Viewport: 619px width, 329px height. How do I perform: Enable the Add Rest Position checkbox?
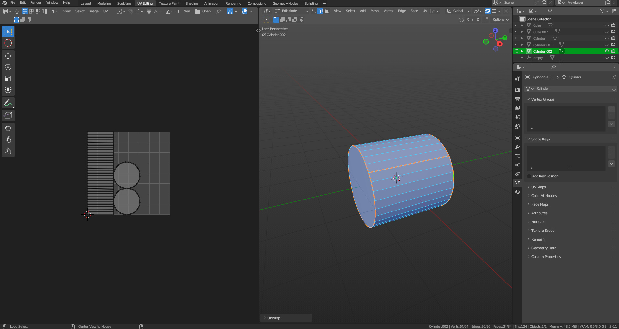point(529,176)
